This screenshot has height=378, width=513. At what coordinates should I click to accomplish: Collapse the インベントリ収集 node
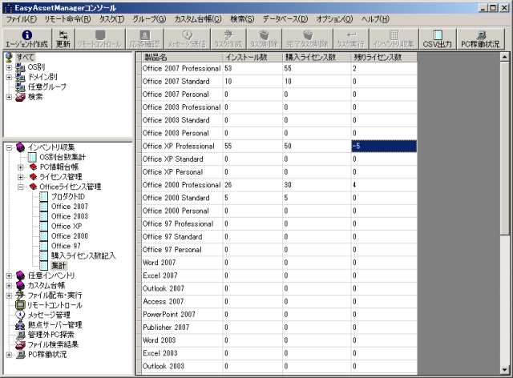[9, 147]
